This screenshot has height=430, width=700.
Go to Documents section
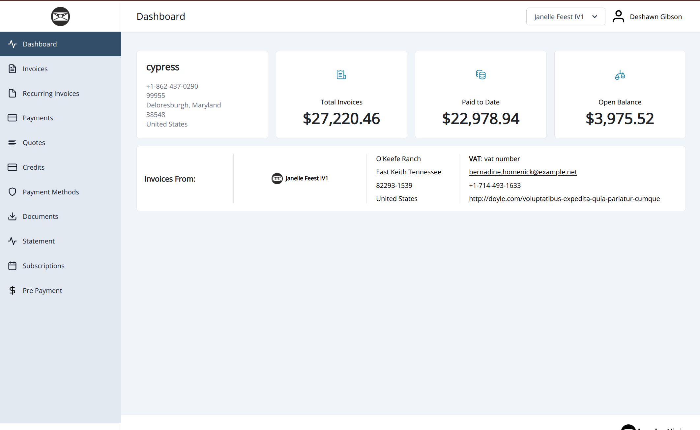[x=60, y=216]
